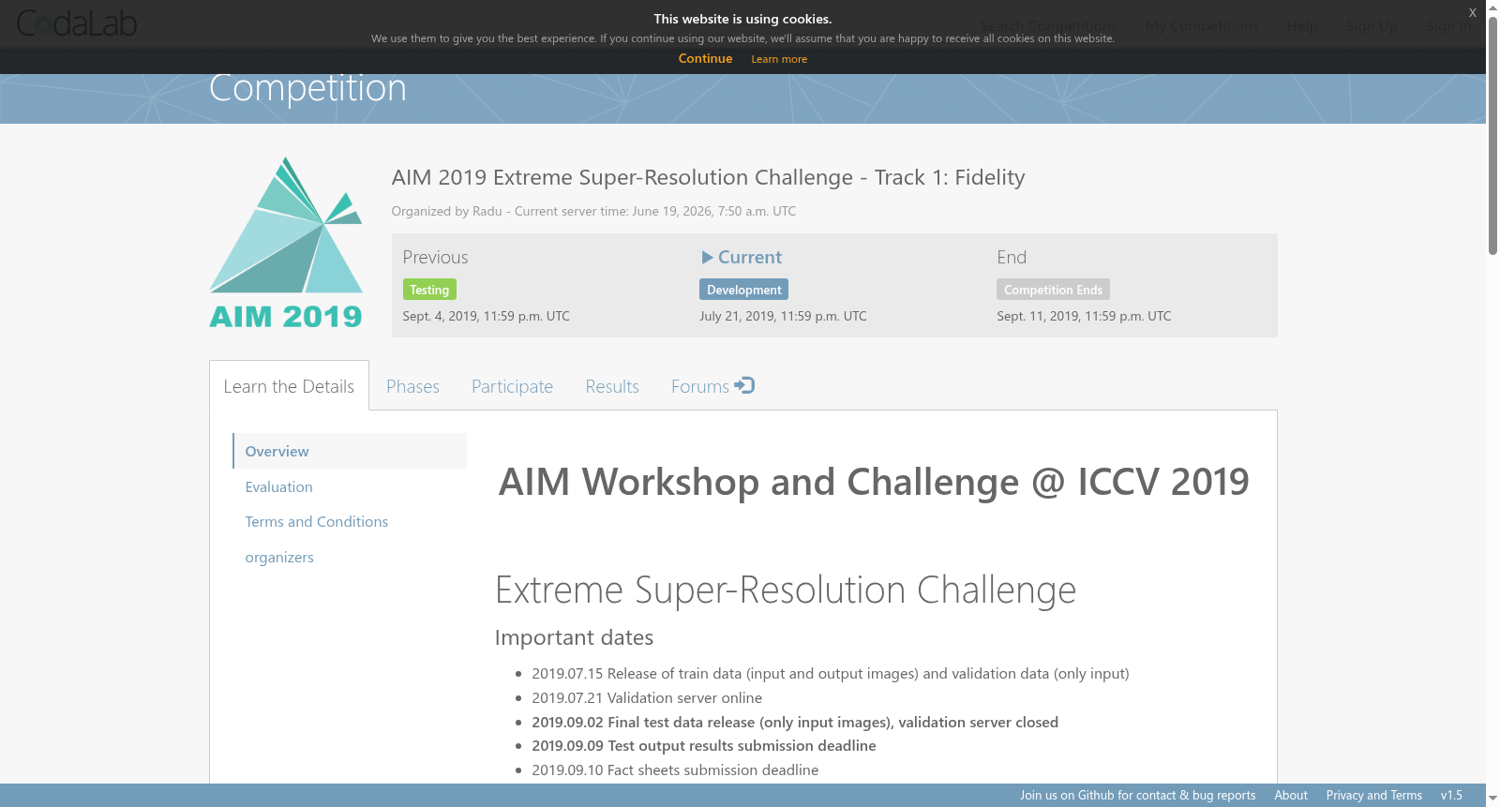This screenshot has width=1500, height=807.
Task: Open the Forums arrow icon
Action: pyautogui.click(x=744, y=385)
